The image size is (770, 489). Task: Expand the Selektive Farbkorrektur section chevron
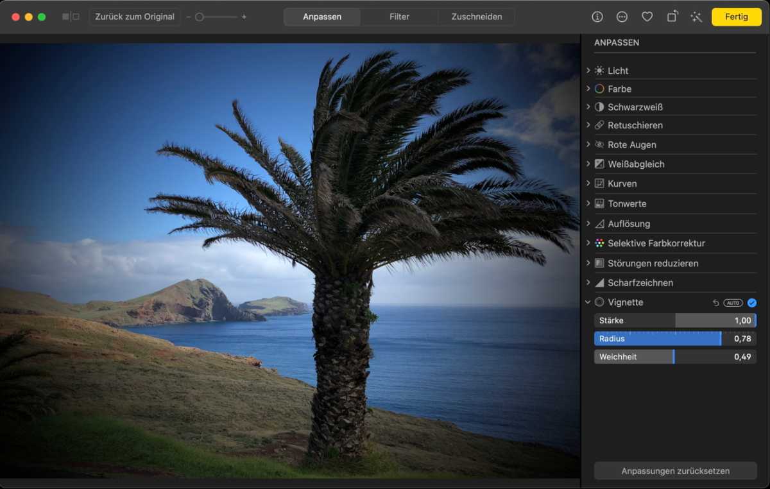pyautogui.click(x=588, y=243)
